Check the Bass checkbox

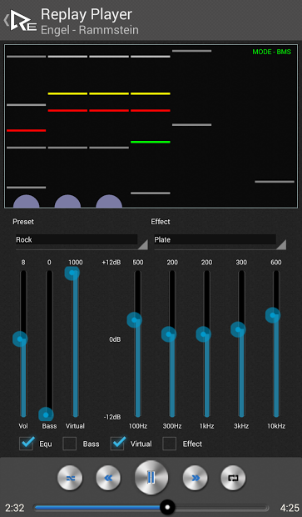pos(69,444)
